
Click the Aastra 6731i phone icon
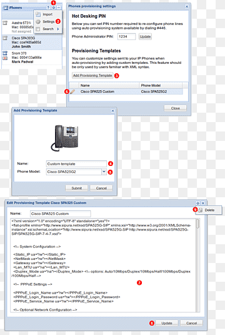pos(5,23)
